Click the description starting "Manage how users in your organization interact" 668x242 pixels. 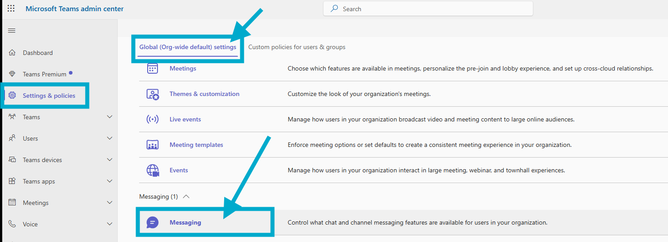(x=426, y=170)
